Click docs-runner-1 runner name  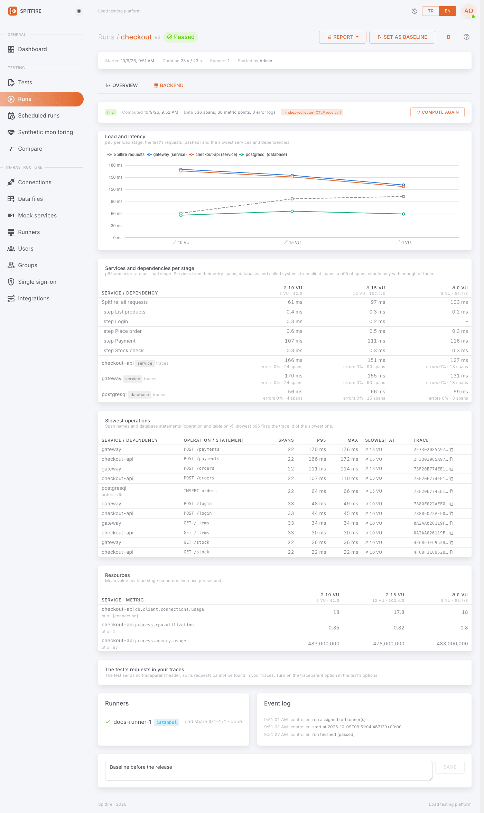point(132,722)
